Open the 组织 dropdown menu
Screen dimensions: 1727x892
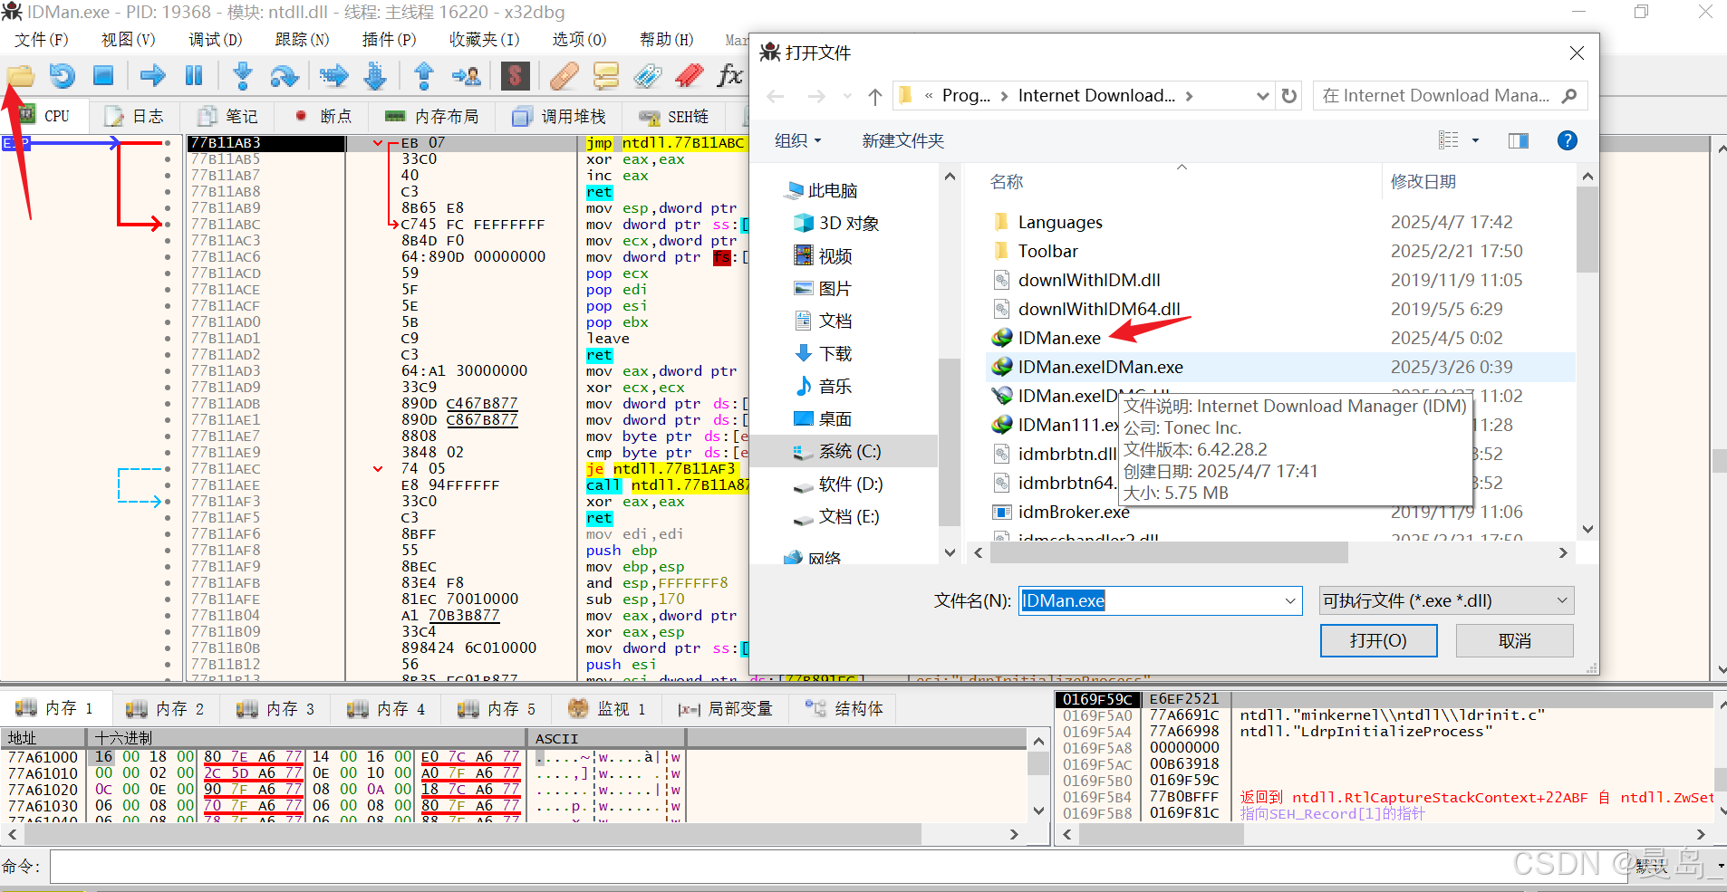(x=797, y=140)
